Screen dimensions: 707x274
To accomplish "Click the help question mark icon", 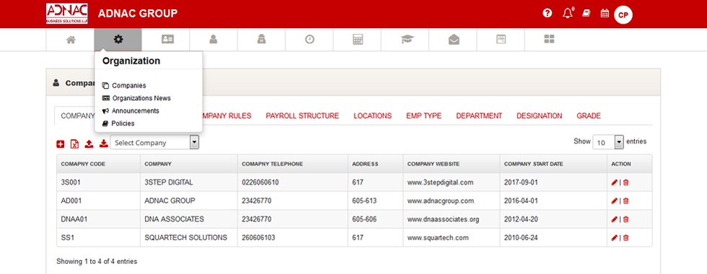I will (548, 14).
